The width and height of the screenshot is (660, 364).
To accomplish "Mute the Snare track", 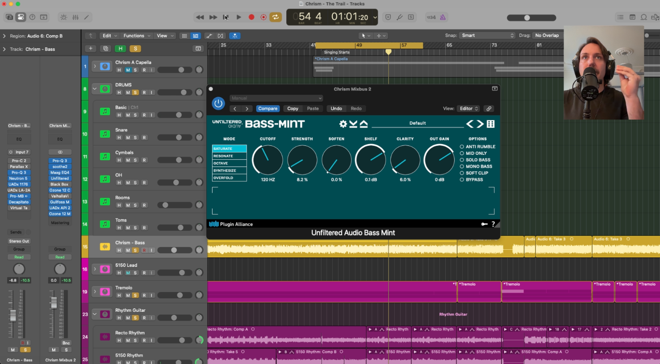I will click(x=128, y=137).
